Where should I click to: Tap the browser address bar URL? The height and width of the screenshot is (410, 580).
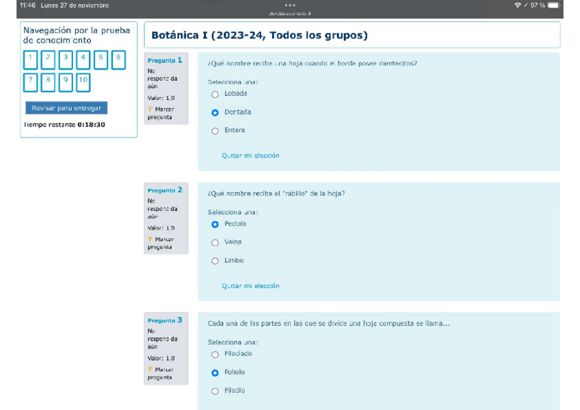coord(290,13)
